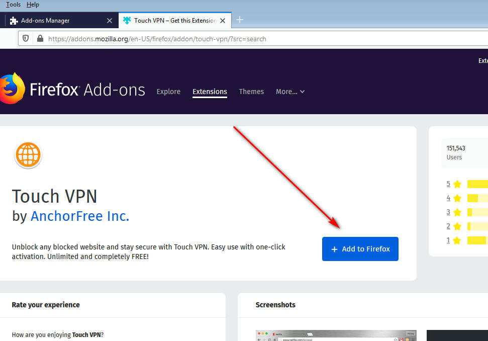Expand the More... dropdown
488x341 pixels.
[x=290, y=92]
